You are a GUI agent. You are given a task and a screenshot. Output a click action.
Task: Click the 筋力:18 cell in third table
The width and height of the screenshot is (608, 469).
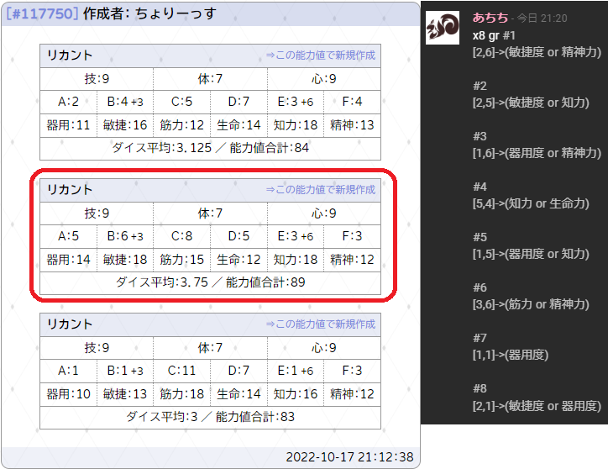click(182, 394)
